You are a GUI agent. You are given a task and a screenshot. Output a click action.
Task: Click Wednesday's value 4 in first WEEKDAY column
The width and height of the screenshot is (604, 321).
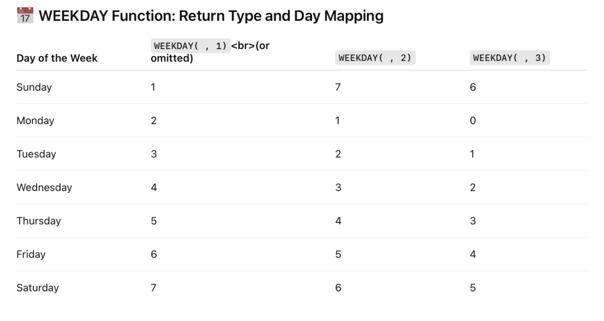pos(154,188)
